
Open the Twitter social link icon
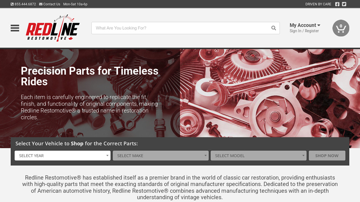[x=344, y=4]
